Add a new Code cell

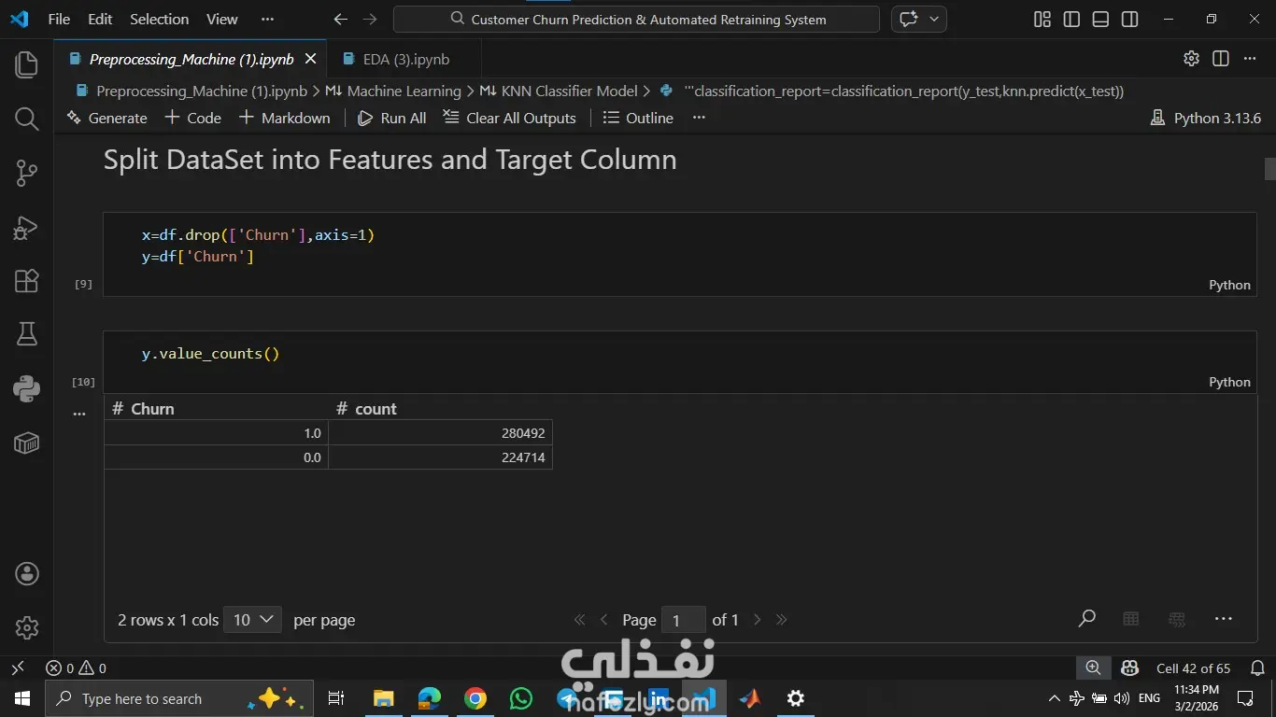pyautogui.click(x=193, y=118)
